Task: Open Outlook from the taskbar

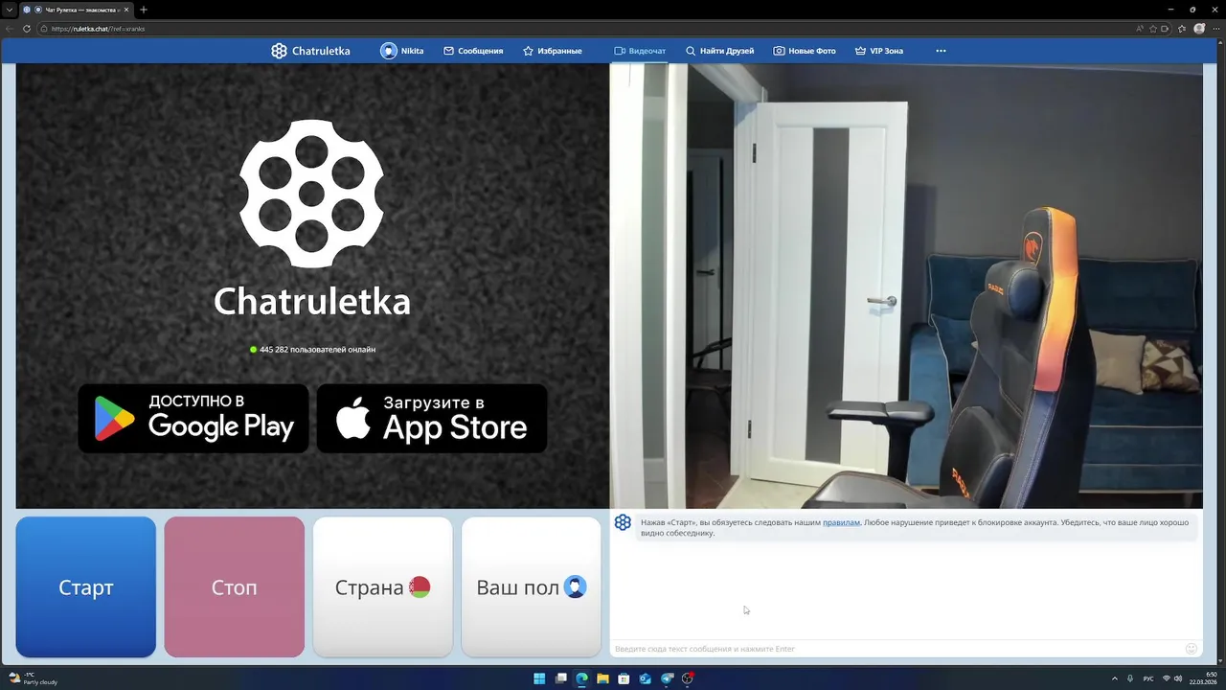Action: click(645, 678)
